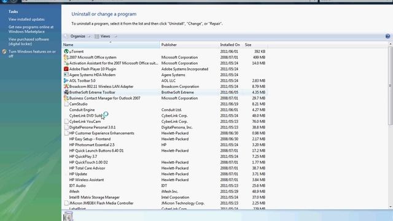393x221 pixels.
Task: Click the 2011/06/19 install date
Action: (x=229, y=104)
